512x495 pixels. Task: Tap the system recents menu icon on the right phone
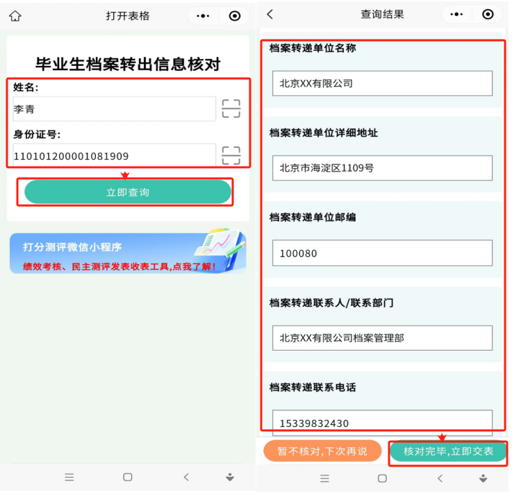[x=324, y=478]
